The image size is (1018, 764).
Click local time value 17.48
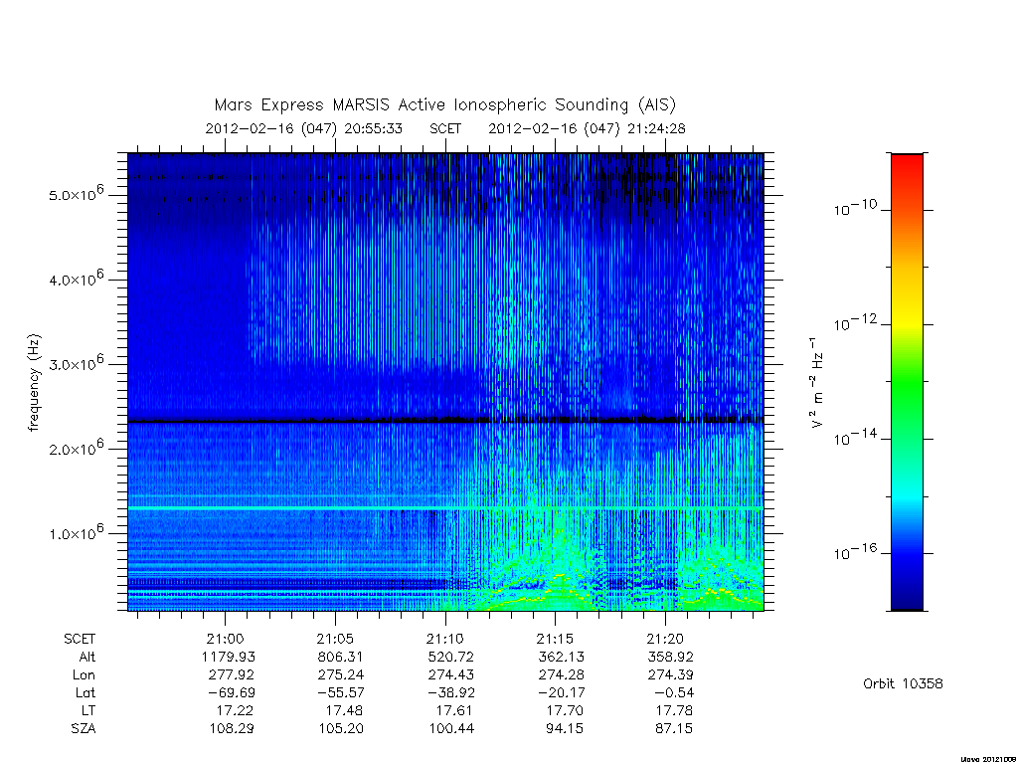343,710
